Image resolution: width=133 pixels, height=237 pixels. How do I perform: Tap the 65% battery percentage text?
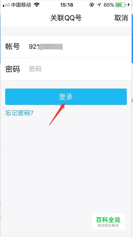109,5
